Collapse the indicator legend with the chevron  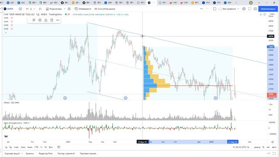tap(6, 33)
